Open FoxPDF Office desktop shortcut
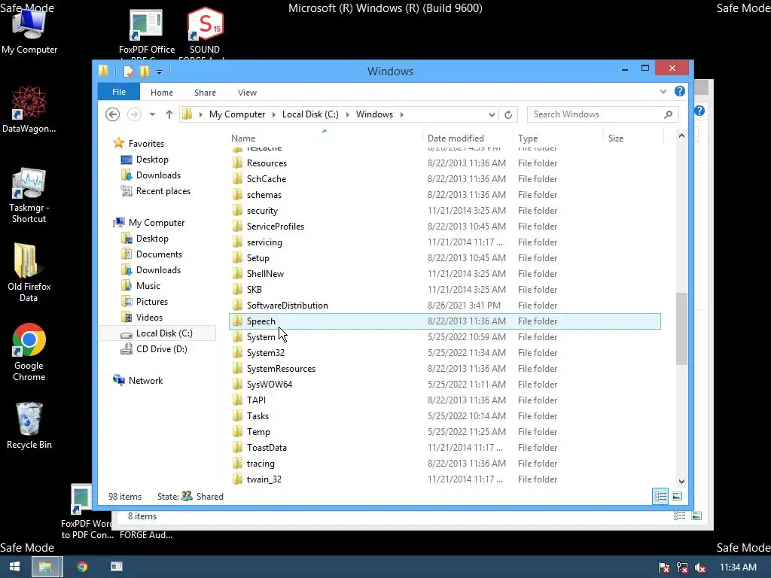This screenshot has height=578, width=771. 147,32
